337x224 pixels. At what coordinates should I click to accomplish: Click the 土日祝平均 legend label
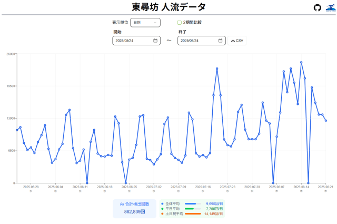click(174, 214)
